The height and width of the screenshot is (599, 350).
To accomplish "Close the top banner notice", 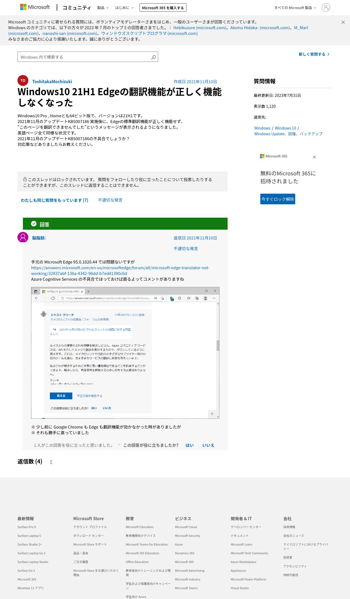I will [343, 22].
